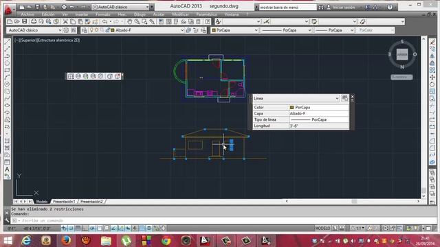Open the Properties palette icon
Screen dimensions: 440x247
tap(161, 21)
